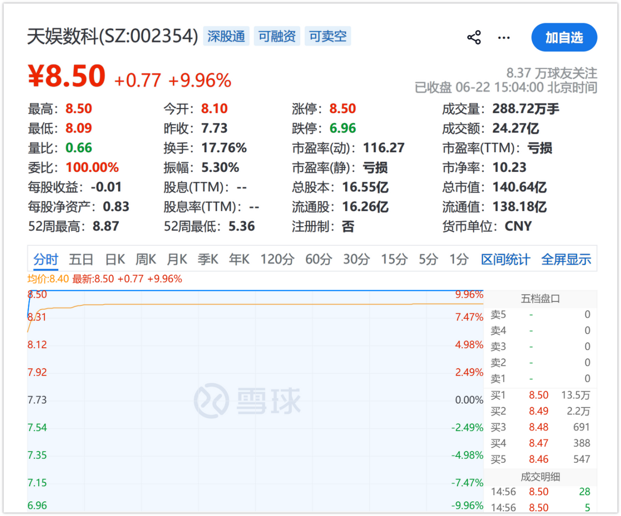The image size is (621, 516).
Task: Open the 区间统计 link
Action: [506, 259]
